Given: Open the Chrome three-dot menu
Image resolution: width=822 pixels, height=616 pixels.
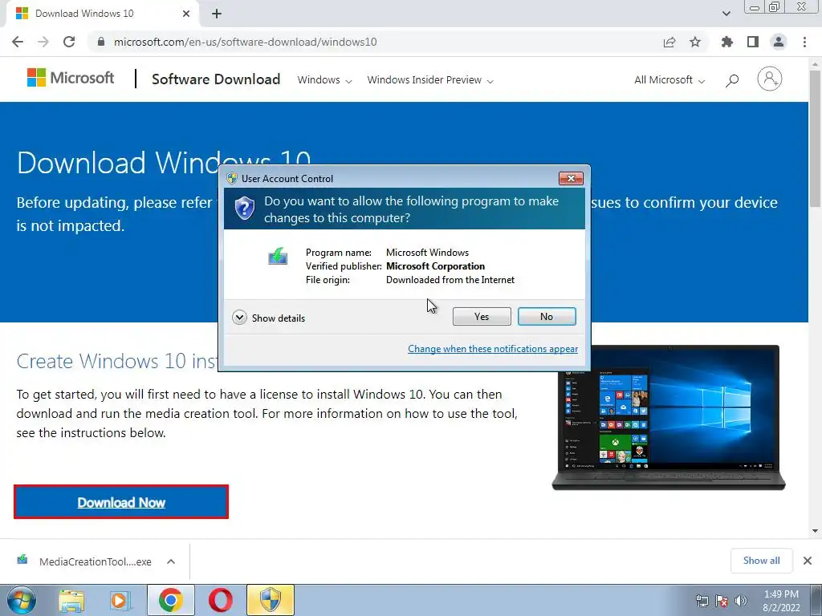Looking at the screenshot, I should click(x=804, y=42).
